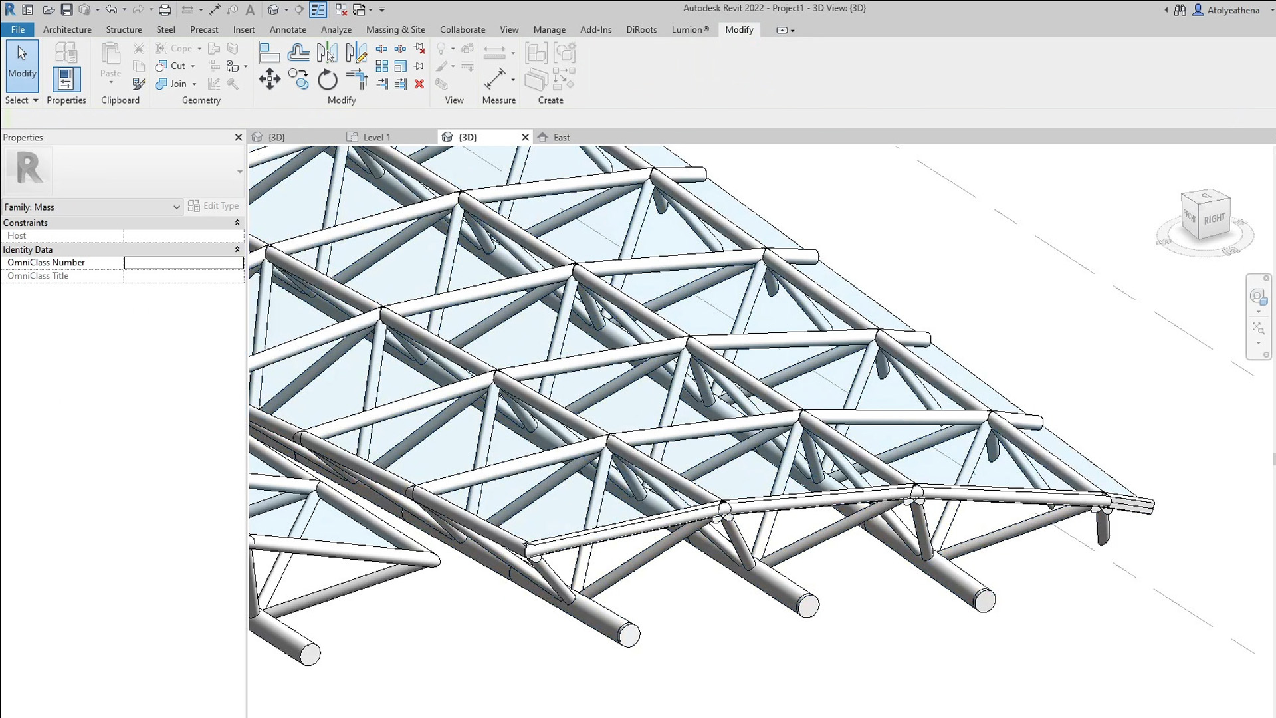The height and width of the screenshot is (718, 1276).
Task: Unpin the selected element
Action: point(419,48)
